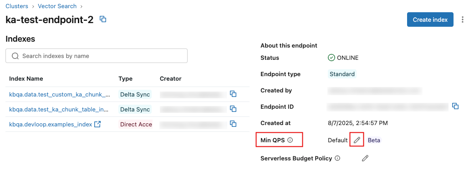The height and width of the screenshot is (169, 469).
Task: Click the Create index button
Action: [430, 19]
